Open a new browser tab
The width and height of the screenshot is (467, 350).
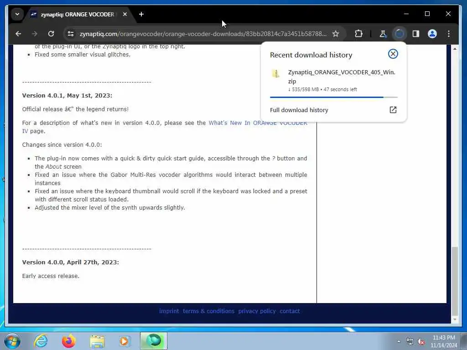[141, 14]
